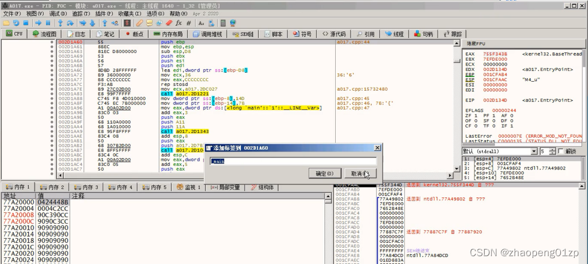Click the label name input field
Image resolution: width=588 pixels, height=264 pixels.
[x=293, y=161]
